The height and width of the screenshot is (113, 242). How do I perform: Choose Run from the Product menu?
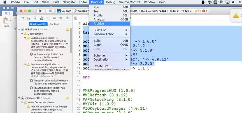(x=110, y=7)
